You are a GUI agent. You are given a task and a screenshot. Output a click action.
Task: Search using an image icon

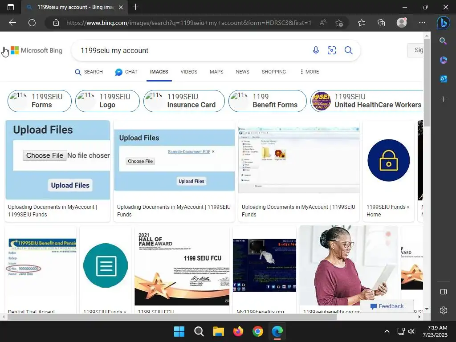[331, 50]
